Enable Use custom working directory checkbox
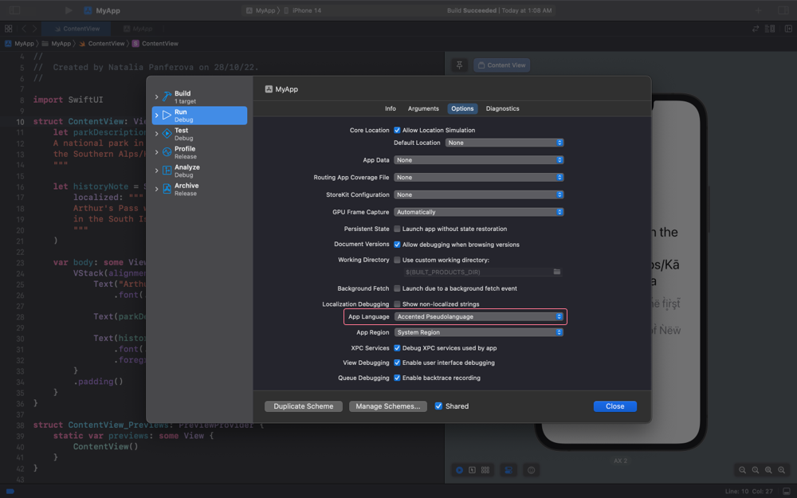 tap(397, 261)
